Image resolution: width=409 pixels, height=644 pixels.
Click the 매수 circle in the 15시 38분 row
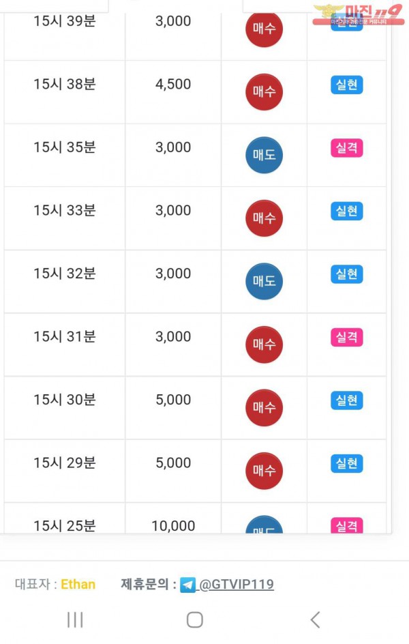coord(264,91)
